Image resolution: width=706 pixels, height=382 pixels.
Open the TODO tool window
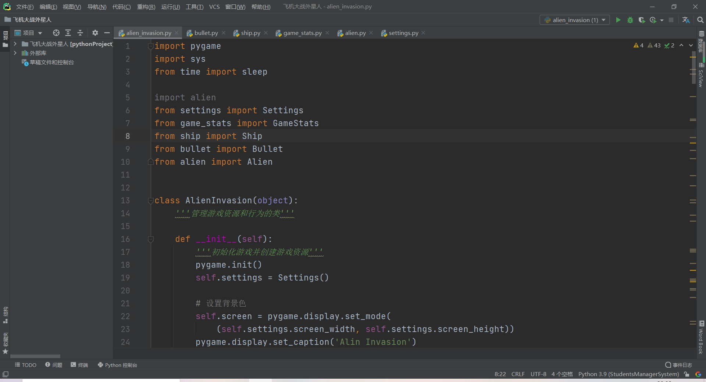click(x=25, y=365)
